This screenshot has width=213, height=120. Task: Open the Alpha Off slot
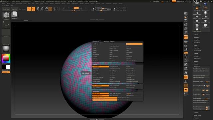6,32
